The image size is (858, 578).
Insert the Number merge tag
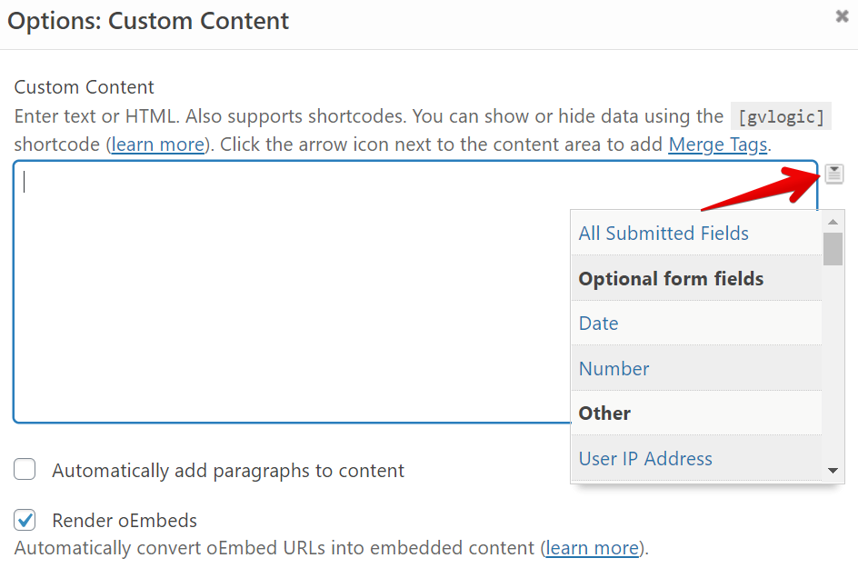[614, 369]
